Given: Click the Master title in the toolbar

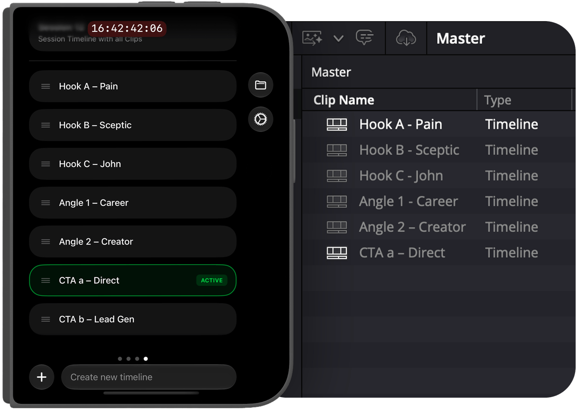Looking at the screenshot, I should [460, 39].
